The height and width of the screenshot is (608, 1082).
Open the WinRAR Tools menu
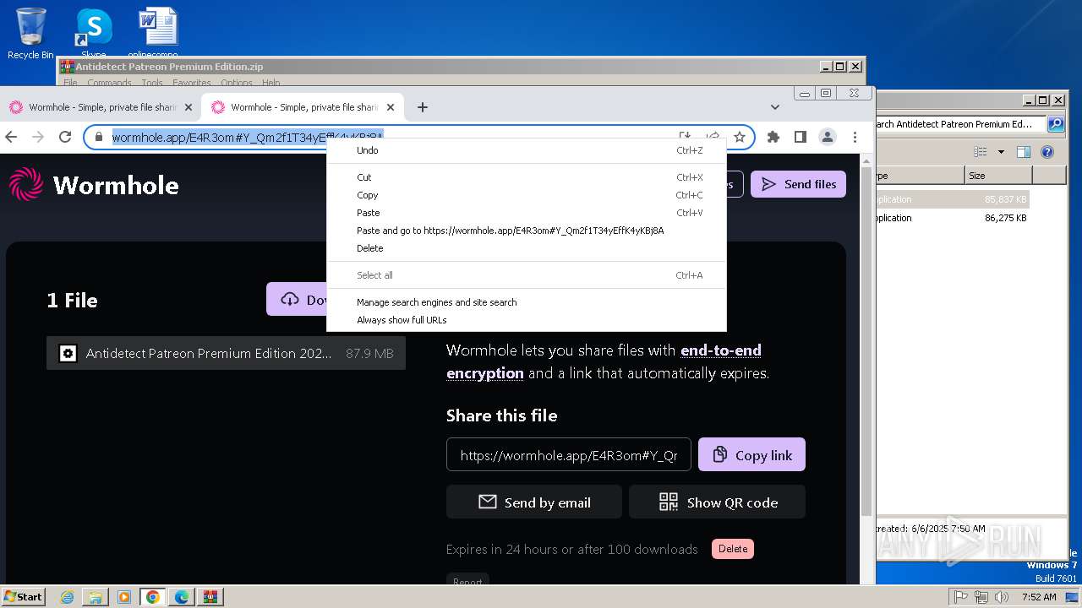point(152,83)
